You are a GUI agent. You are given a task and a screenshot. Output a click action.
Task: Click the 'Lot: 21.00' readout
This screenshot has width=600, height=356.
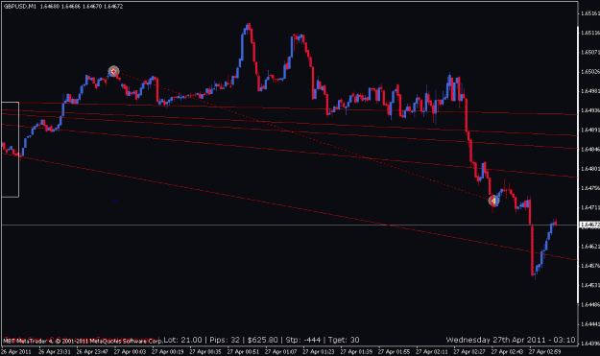coord(182,340)
